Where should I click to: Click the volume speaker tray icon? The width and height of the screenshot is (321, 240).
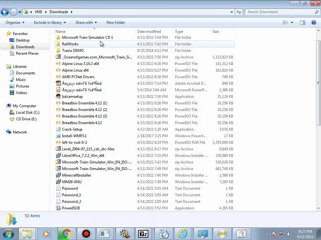(x=289, y=234)
